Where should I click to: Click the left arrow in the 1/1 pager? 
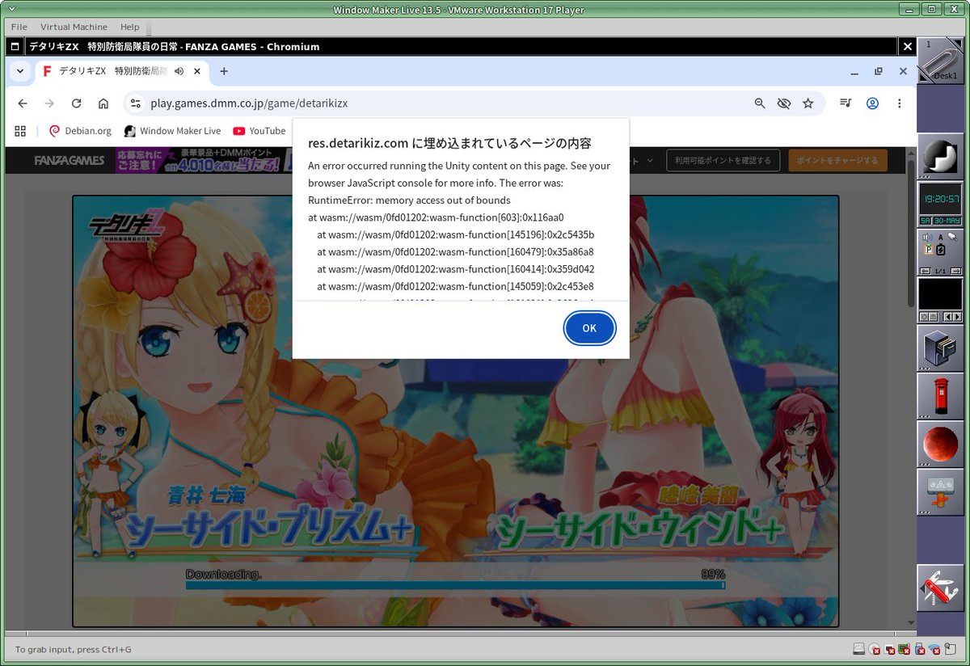pyautogui.click(x=926, y=271)
